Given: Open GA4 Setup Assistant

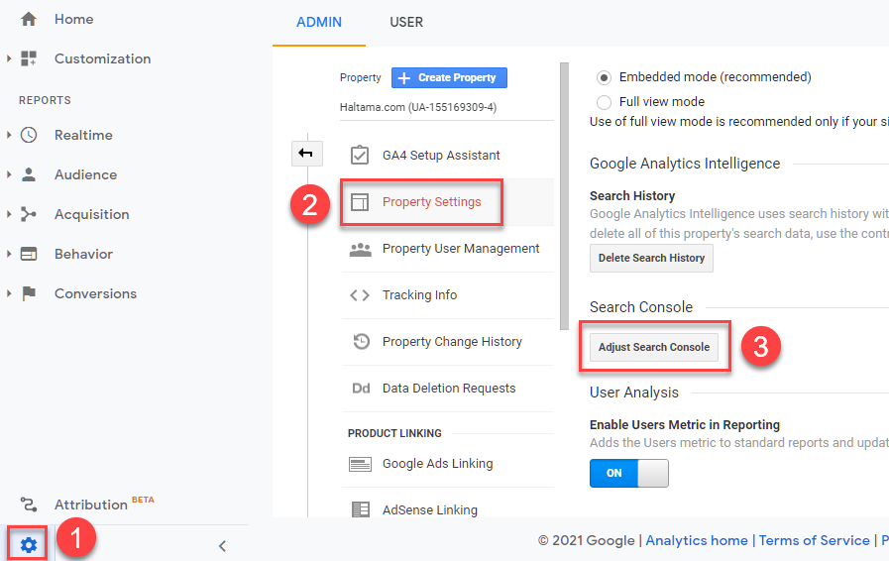Looking at the screenshot, I should (x=441, y=156).
